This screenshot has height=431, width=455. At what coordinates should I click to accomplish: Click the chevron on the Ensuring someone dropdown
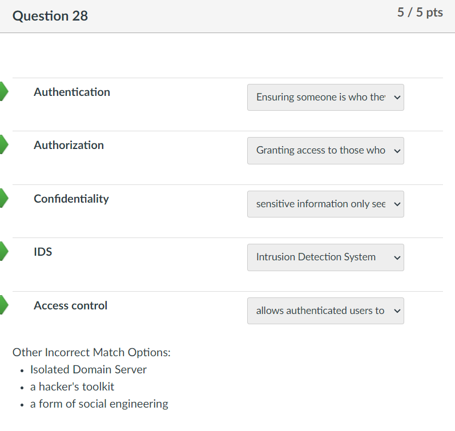pyautogui.click(x=397, y=98)
